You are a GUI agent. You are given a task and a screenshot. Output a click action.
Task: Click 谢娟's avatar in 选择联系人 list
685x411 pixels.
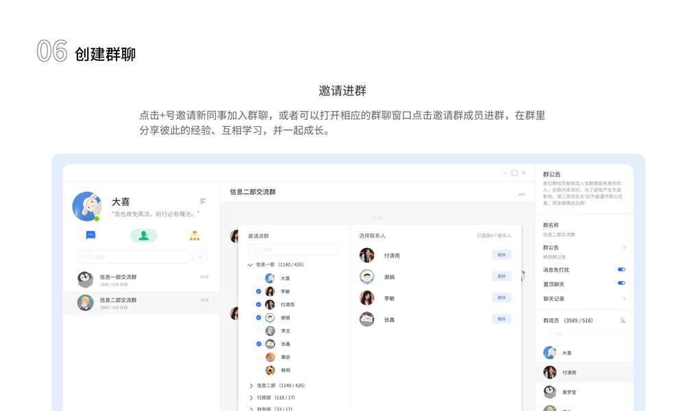tap(367, 277)
